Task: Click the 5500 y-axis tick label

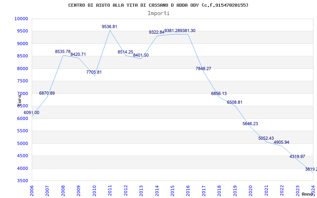Action: click(x=22, y=131)
